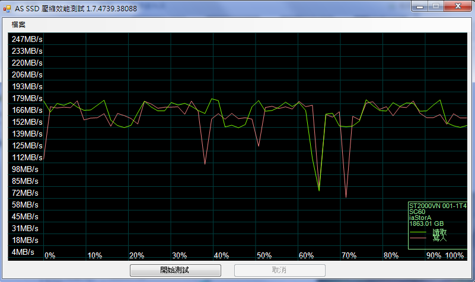475x282 pixels.
Task: Click the AS SSD app icon in title bar
Action: point(7,9)
